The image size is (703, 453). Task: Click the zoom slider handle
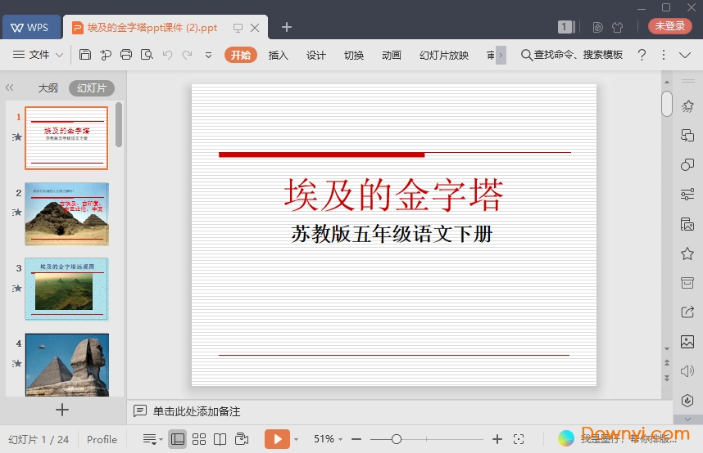click(x=397, y=440)
